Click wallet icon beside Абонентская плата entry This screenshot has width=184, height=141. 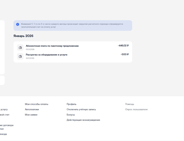tap(20, 48)
